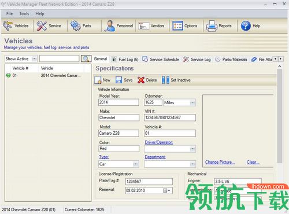The width and height of the screenshot is (289, 214).
Task: Open the Tools menu
Action: click(x=24, y=14)
